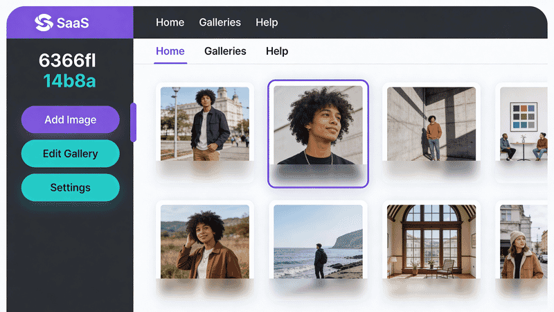Screen dimensions: 554x312
Task: Open Galleries in the dark top bar
Action: click(220, 22)
